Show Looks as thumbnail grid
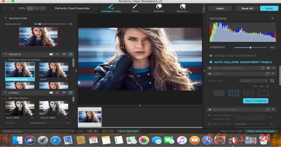 click(51, 93)
